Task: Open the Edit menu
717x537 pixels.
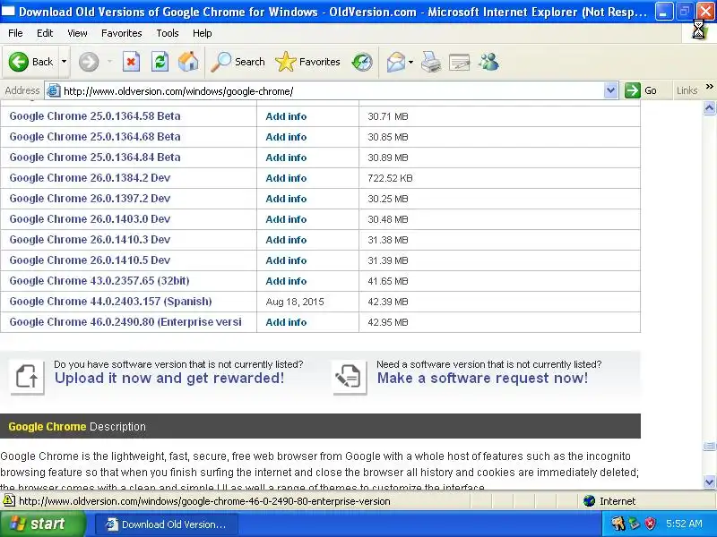Action: (x=45, y=33)
